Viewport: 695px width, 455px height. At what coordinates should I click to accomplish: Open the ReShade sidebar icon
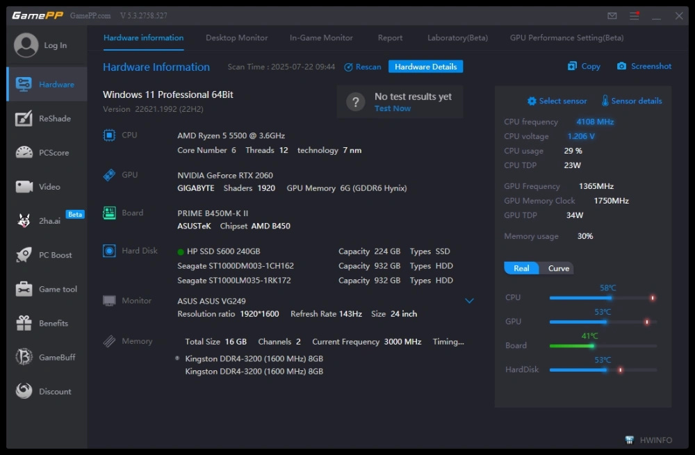[24, 119]
